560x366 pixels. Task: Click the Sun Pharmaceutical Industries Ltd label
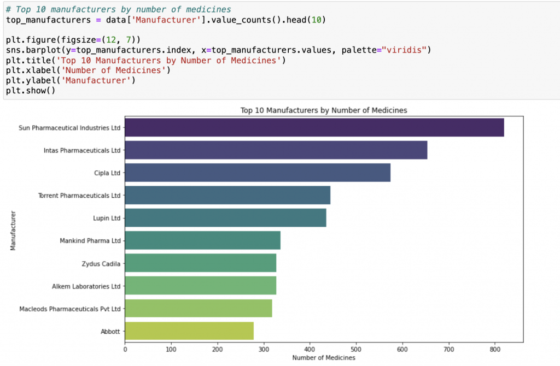coord(69,128)
